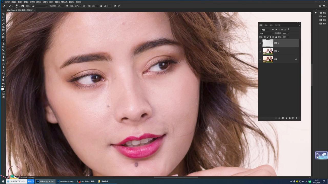Image resolution: width=328 pixels, height=184 pixels.
Task: Open the Photoshop taskbar button
Action: 45,181
